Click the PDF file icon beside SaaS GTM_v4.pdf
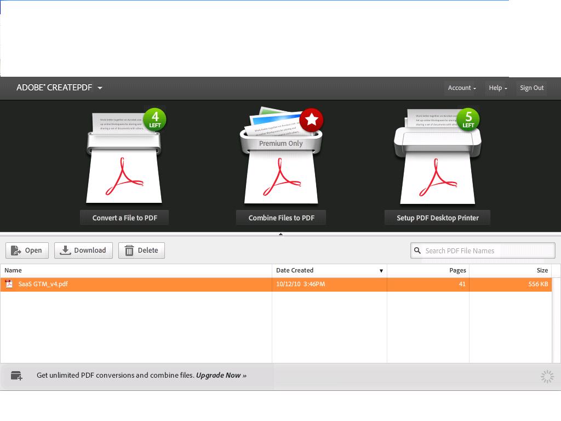Screen dimensions: 561x421 click(9, 284)
